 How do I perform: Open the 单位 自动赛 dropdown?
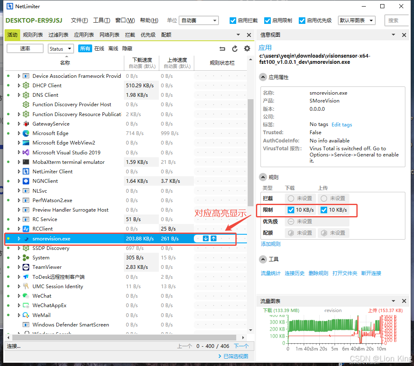198,21
